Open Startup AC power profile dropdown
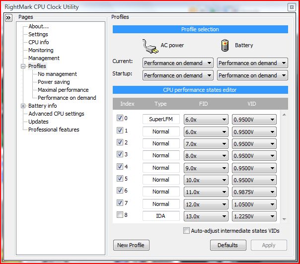This screenshot has width=300, height=264. click(178, 75)
